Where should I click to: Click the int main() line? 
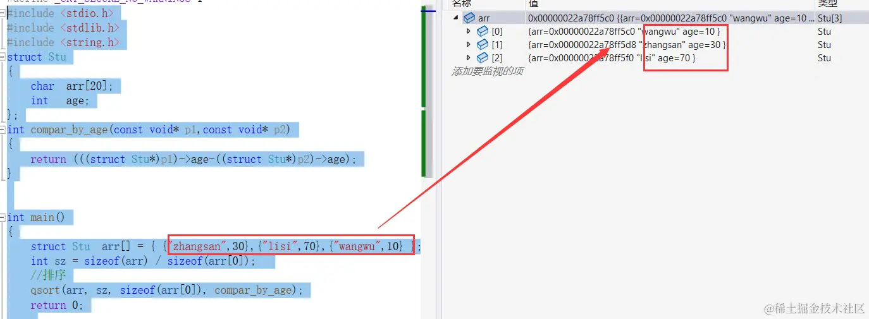36,217
